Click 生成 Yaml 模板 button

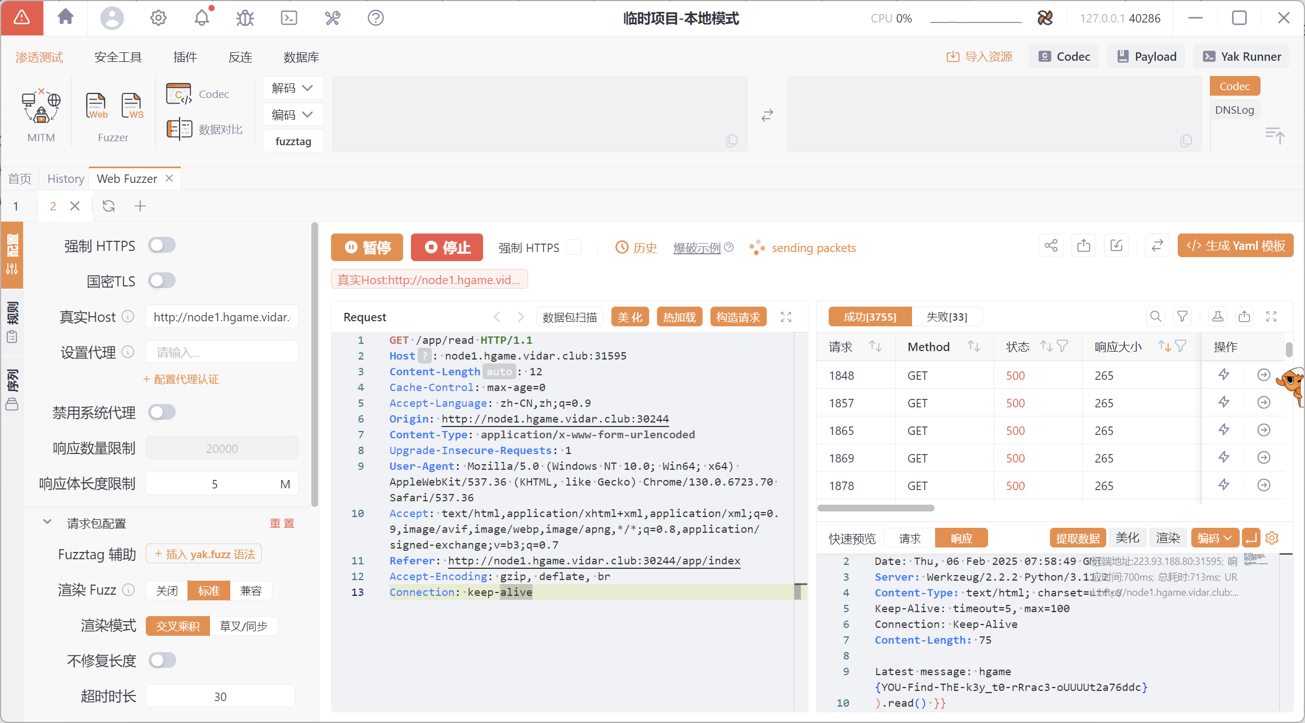[x=1236, y=246]
